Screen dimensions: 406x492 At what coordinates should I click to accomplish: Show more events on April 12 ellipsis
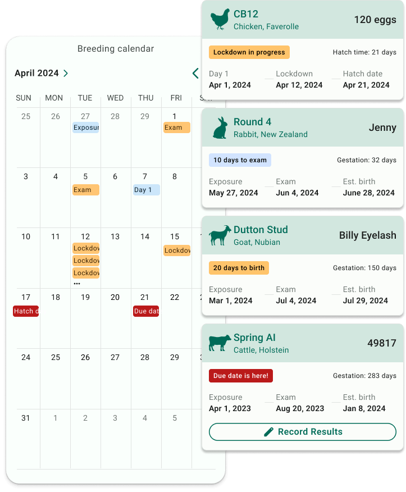(x=77, y=283)
